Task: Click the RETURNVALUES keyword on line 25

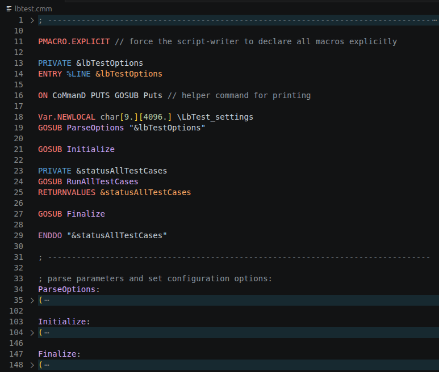Action: [66, 193]
